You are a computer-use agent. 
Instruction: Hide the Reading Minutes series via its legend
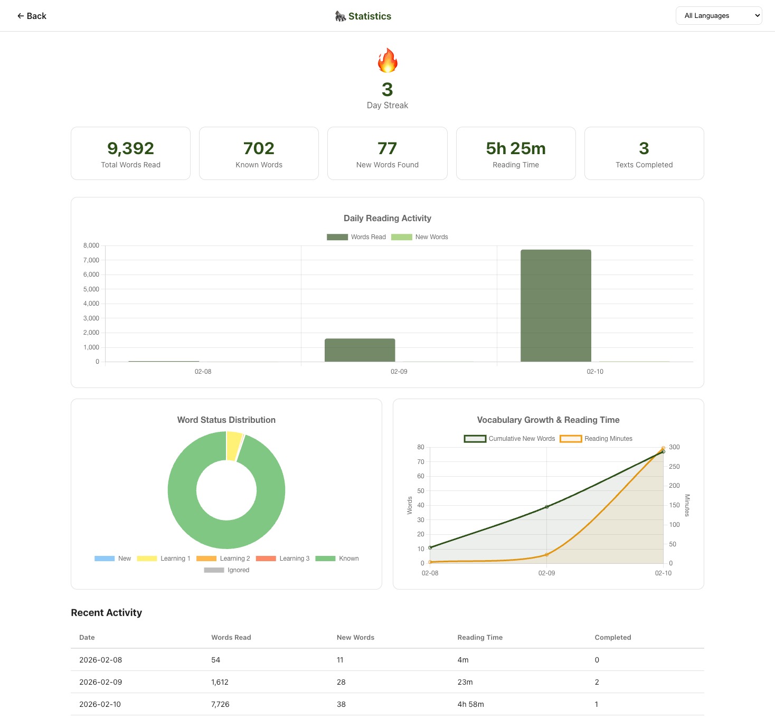597,438
